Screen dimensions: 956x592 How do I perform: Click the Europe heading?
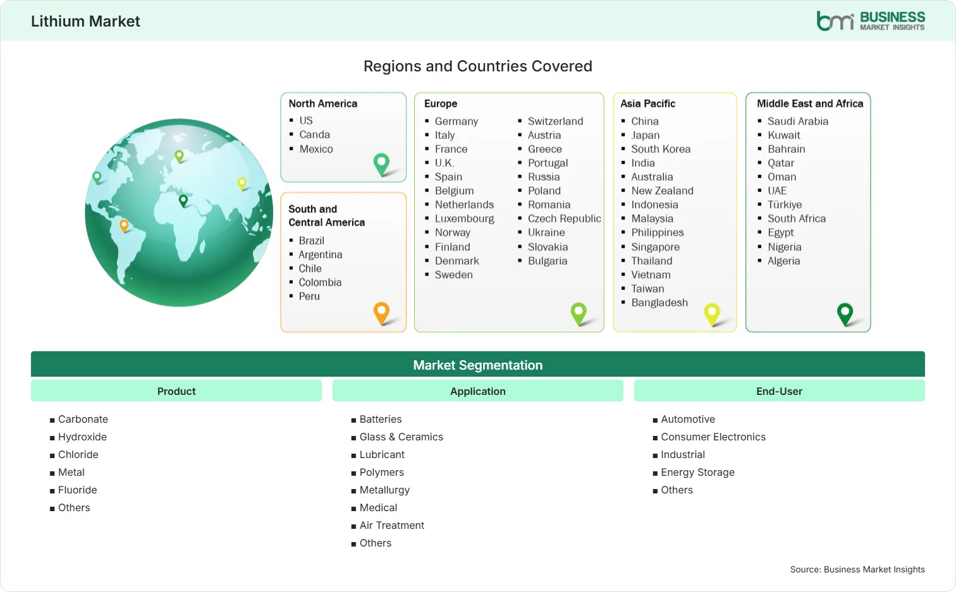tap(441, 104)
